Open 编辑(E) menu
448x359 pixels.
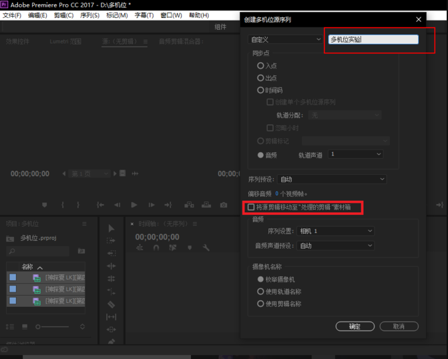[x=37, y=15]
